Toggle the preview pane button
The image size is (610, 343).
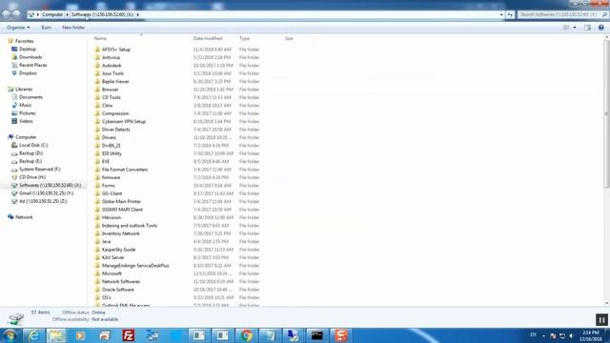(x=587, y=28)
